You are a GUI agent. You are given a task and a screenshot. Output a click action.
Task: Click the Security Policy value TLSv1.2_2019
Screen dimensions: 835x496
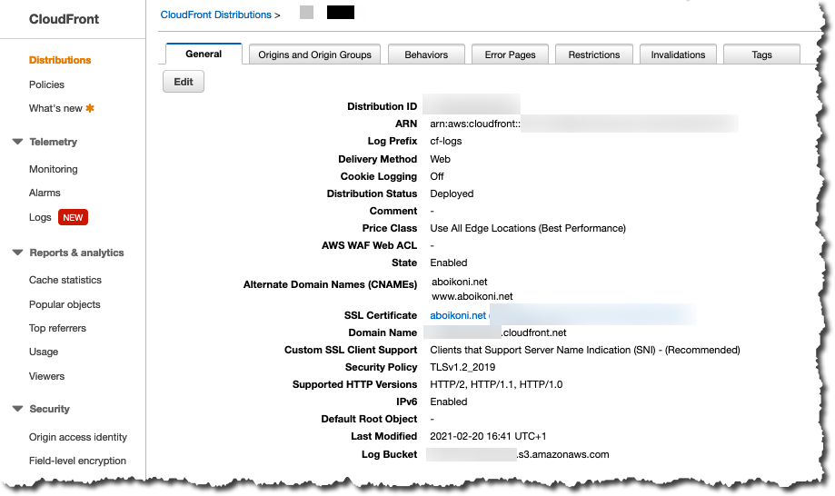click(x=462, y=367)
